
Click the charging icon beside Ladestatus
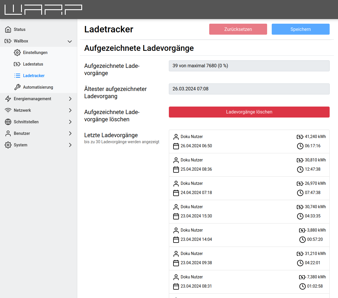tap(17, 64)
